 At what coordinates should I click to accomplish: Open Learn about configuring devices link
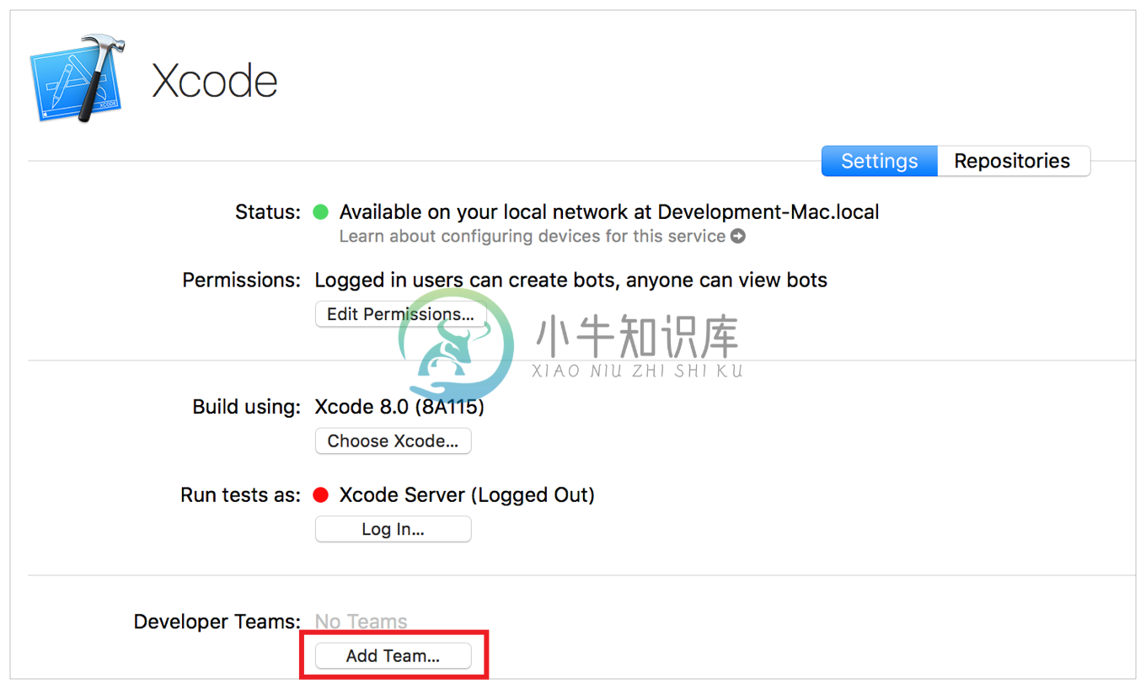pos(532,237)
